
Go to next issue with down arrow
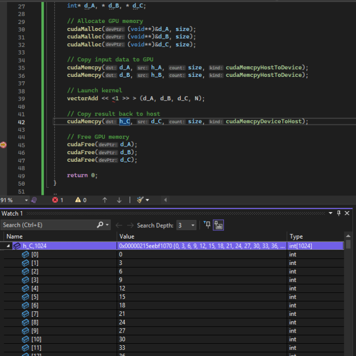click(x=119, y=200)
